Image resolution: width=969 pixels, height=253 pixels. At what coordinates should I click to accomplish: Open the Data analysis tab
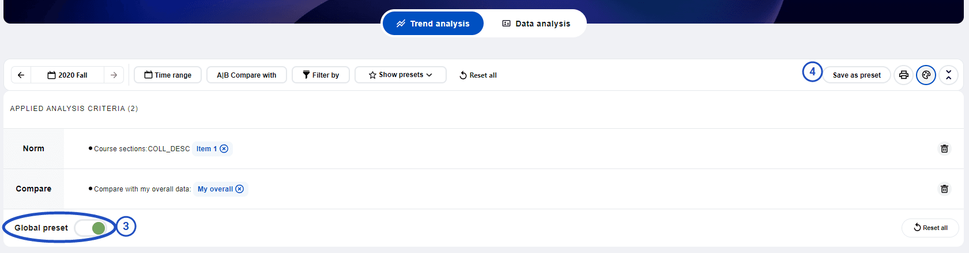pyautogui.click(x=536, y=24)
